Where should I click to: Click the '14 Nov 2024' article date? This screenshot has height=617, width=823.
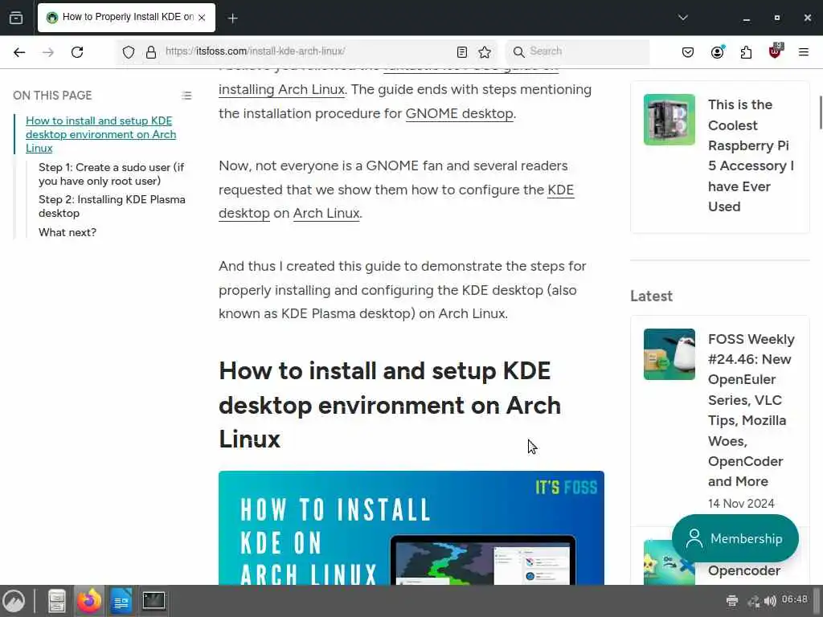click(x=740, y=504)
